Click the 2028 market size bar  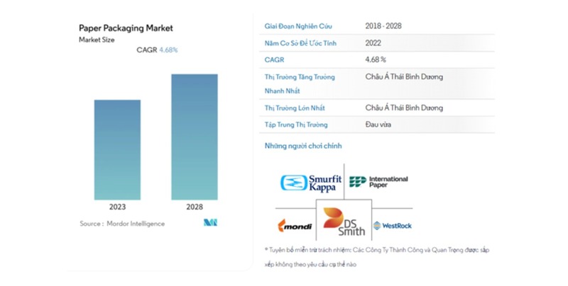click(x=195, y=137)
